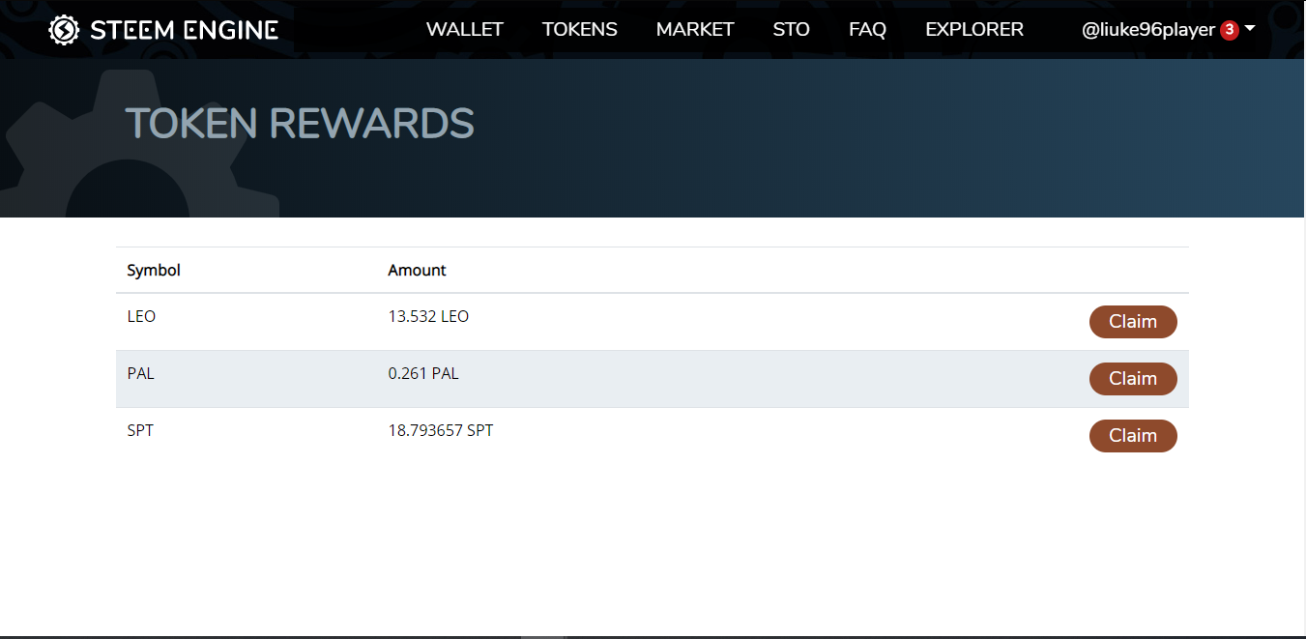Click the 18.793657 SPT amount
The width and height of the screenshot is (1306, 639).
pos(441,431)
